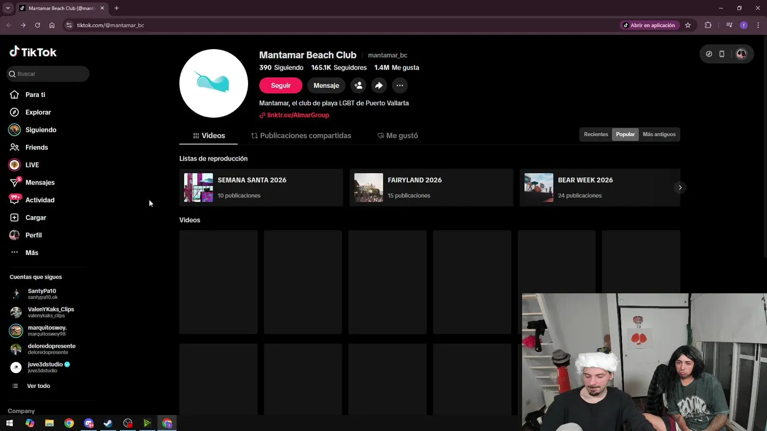
Task: Switch to Publicaciones compartidas tab
Action: click(x=301, y=136)
